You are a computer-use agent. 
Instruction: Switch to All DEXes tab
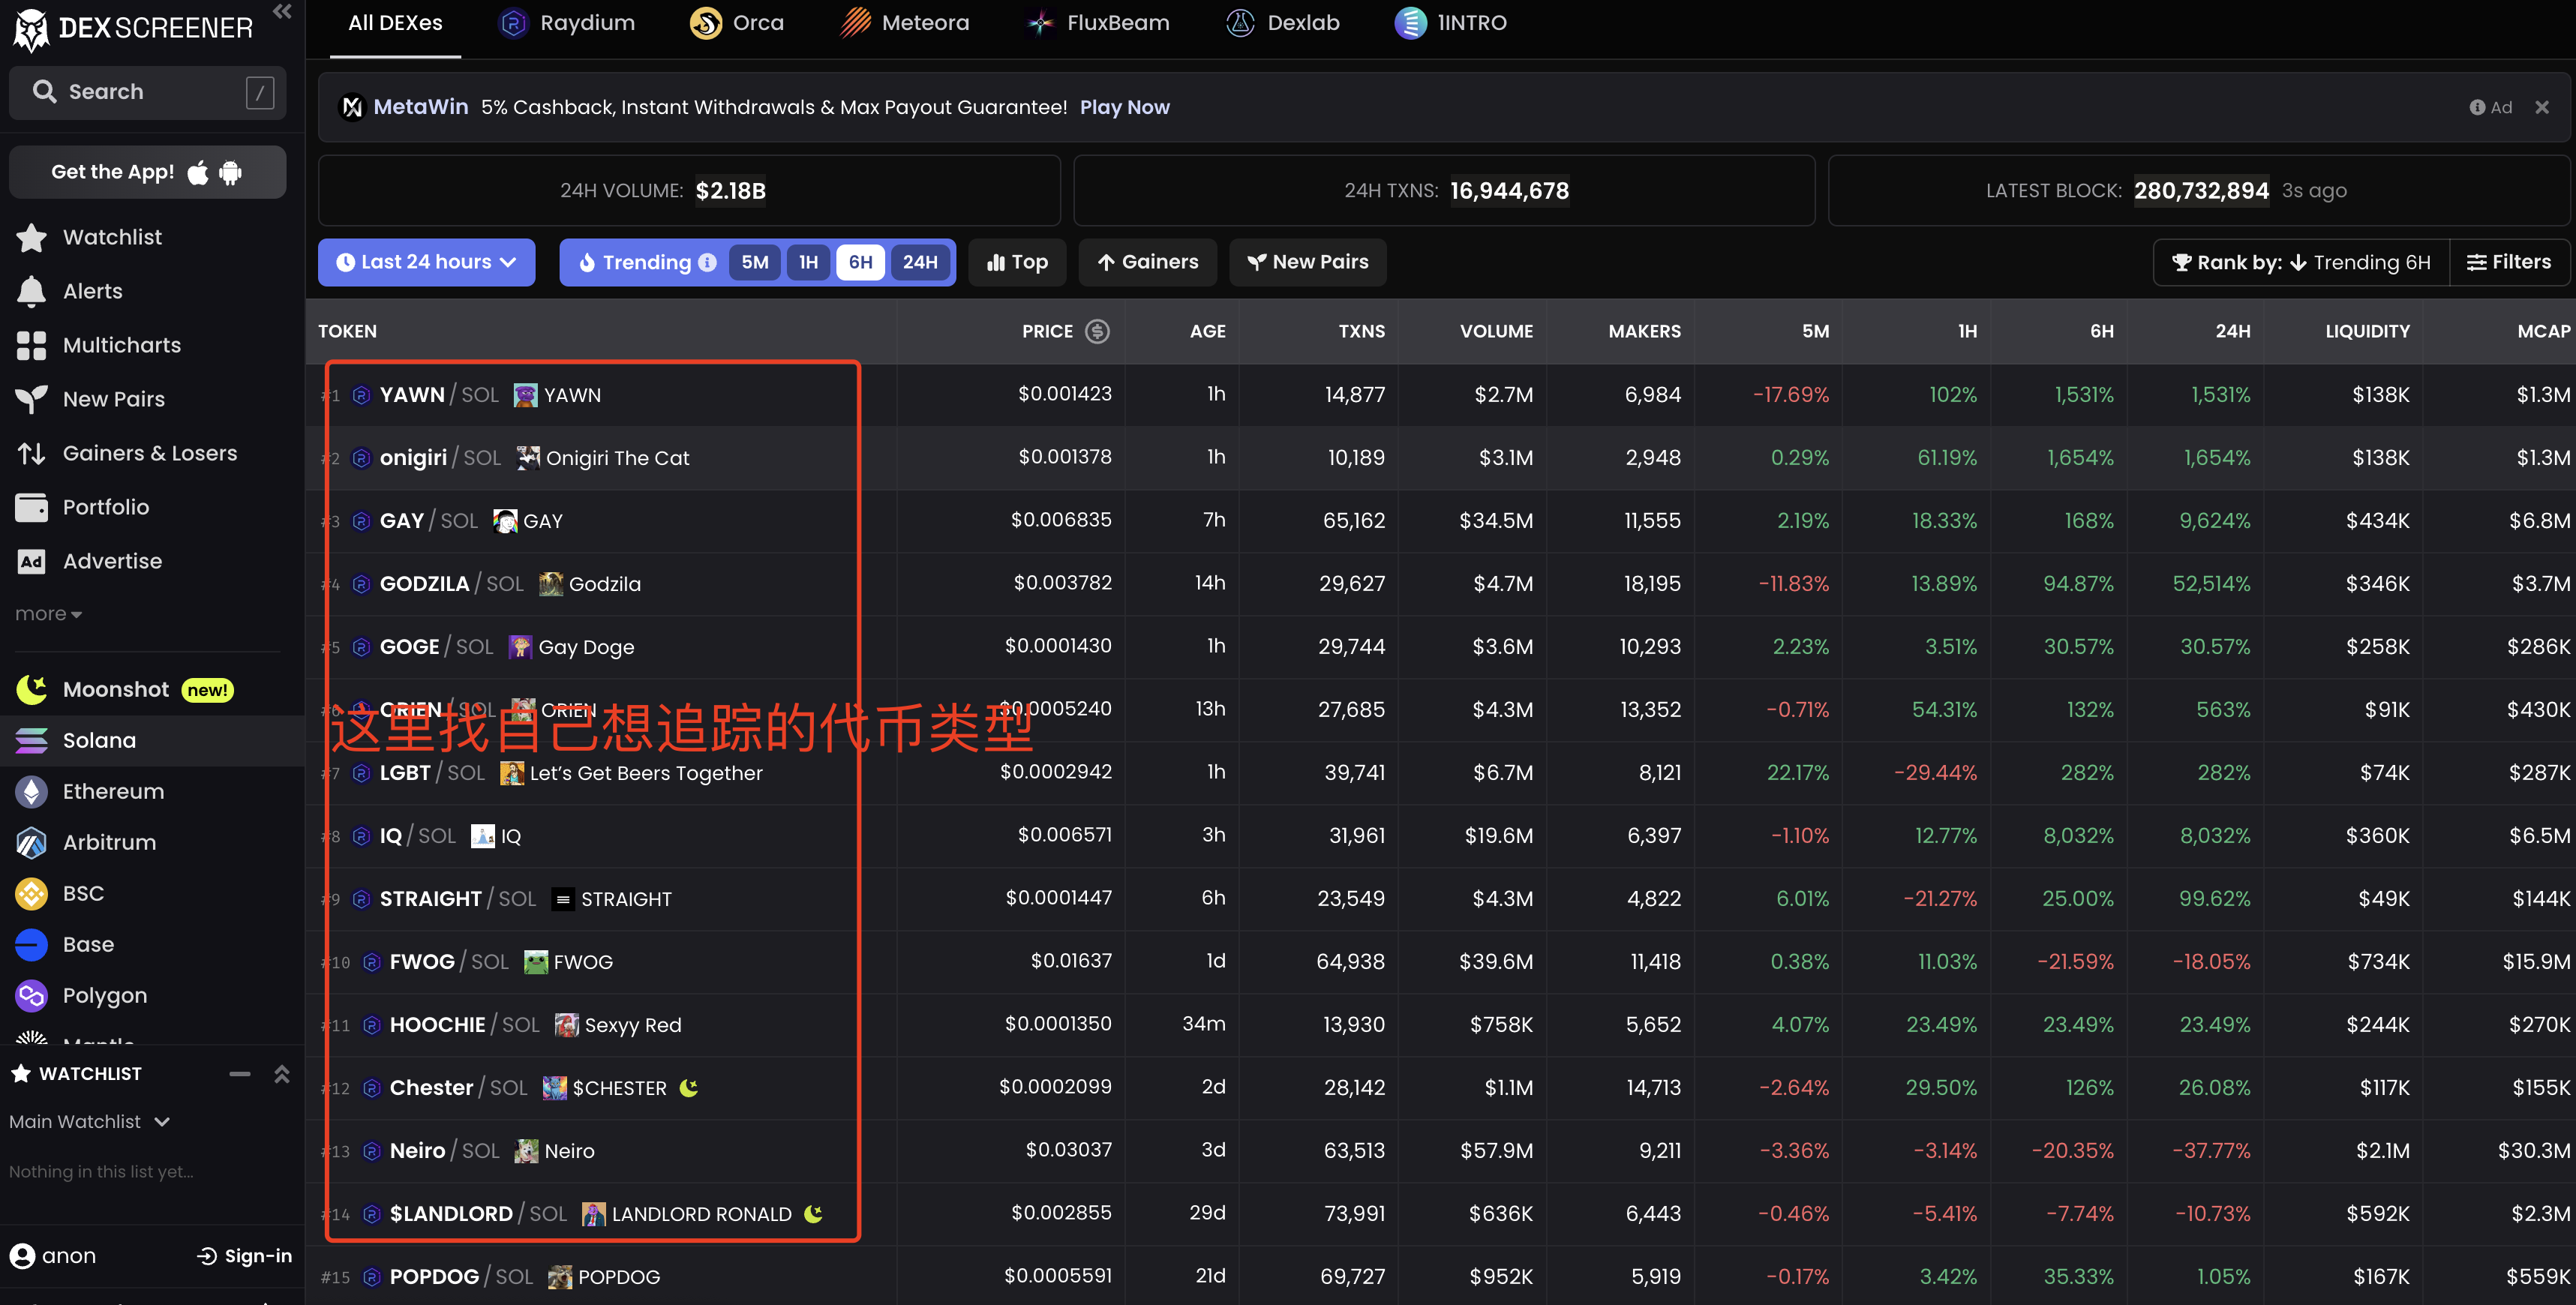[x=395, y=23]
